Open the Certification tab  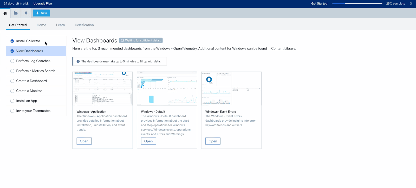(84, 25)
